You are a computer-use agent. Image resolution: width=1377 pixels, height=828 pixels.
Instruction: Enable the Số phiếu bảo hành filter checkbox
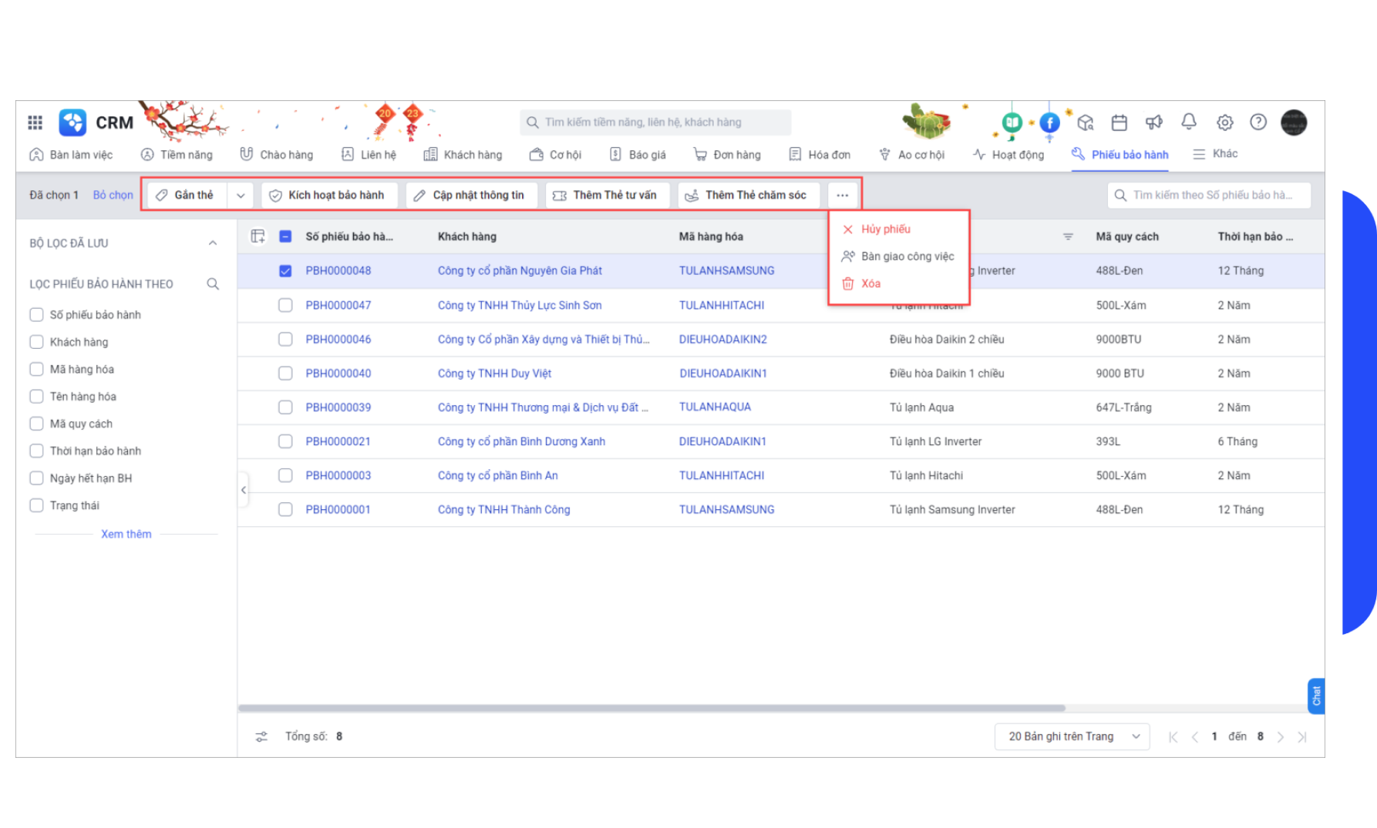point(36,314)
